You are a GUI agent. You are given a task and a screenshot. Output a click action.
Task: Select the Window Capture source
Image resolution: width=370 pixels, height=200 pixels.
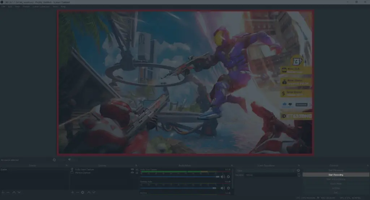coord(83,173)
